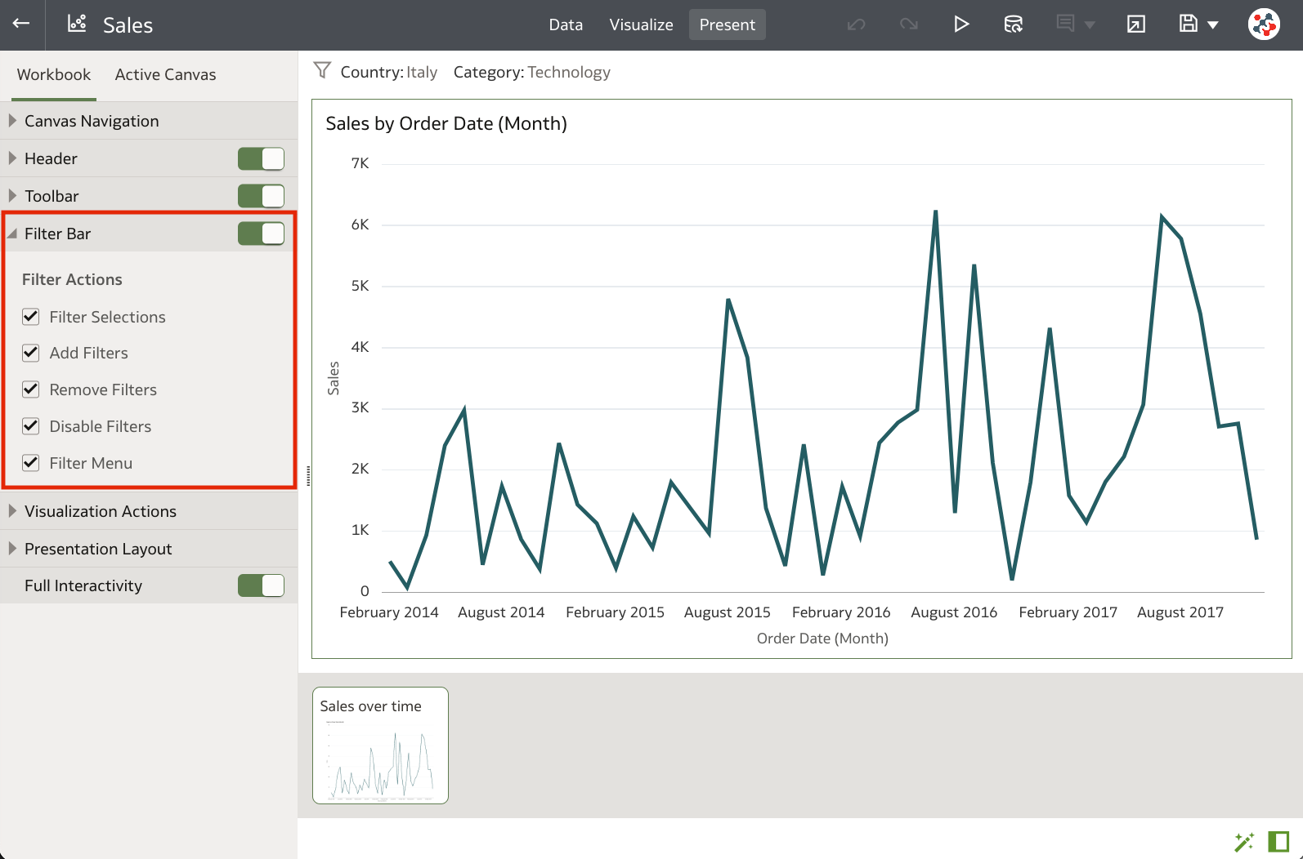Switch to the Active Canvas tab
This screenshot has width=1303, height=859.
166,74
